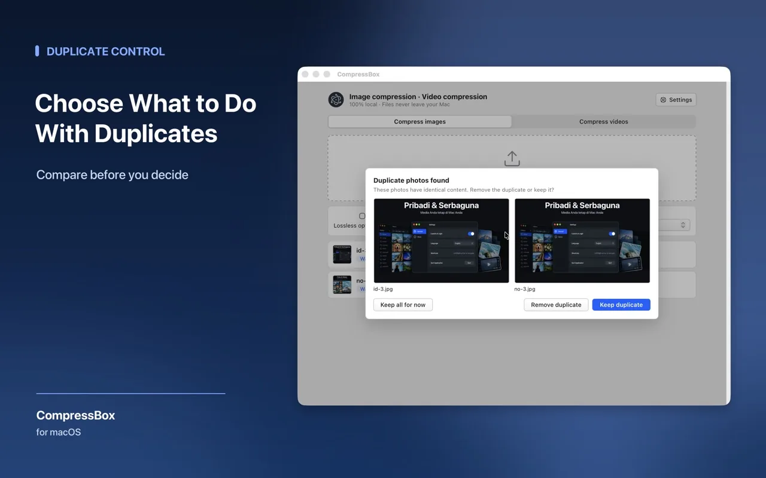
Task: Click '100% local · Files never leave your Mac'
Action: point(400,105)
